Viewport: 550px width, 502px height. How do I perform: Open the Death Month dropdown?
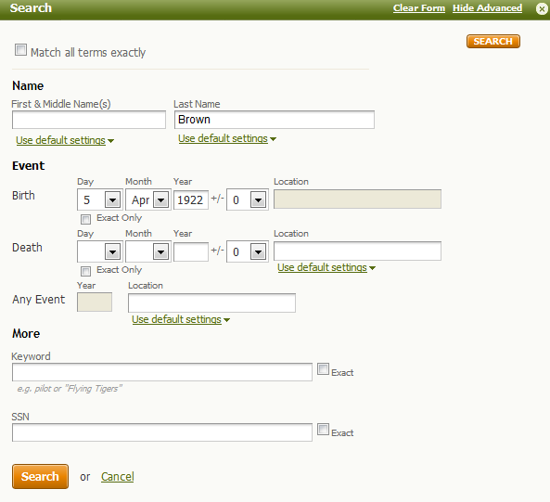tap(148, 251)
